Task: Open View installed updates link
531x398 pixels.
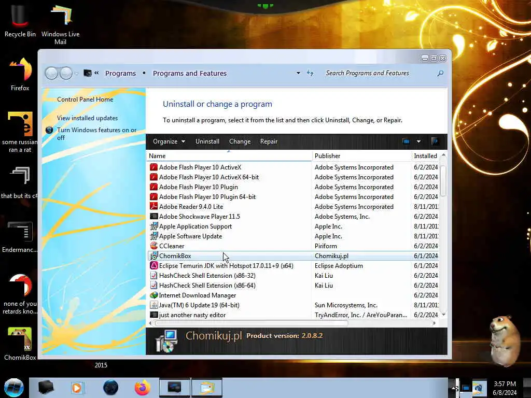Action: (x=87, y=118)
